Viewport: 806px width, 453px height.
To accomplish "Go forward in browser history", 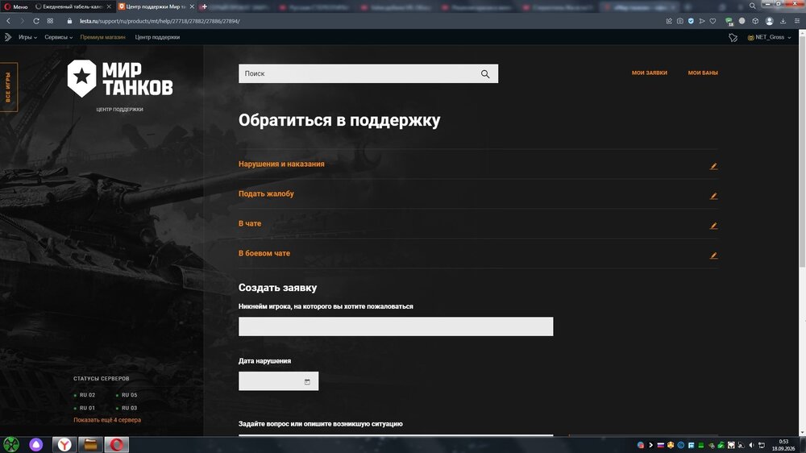I will click(x=22, y=21).
